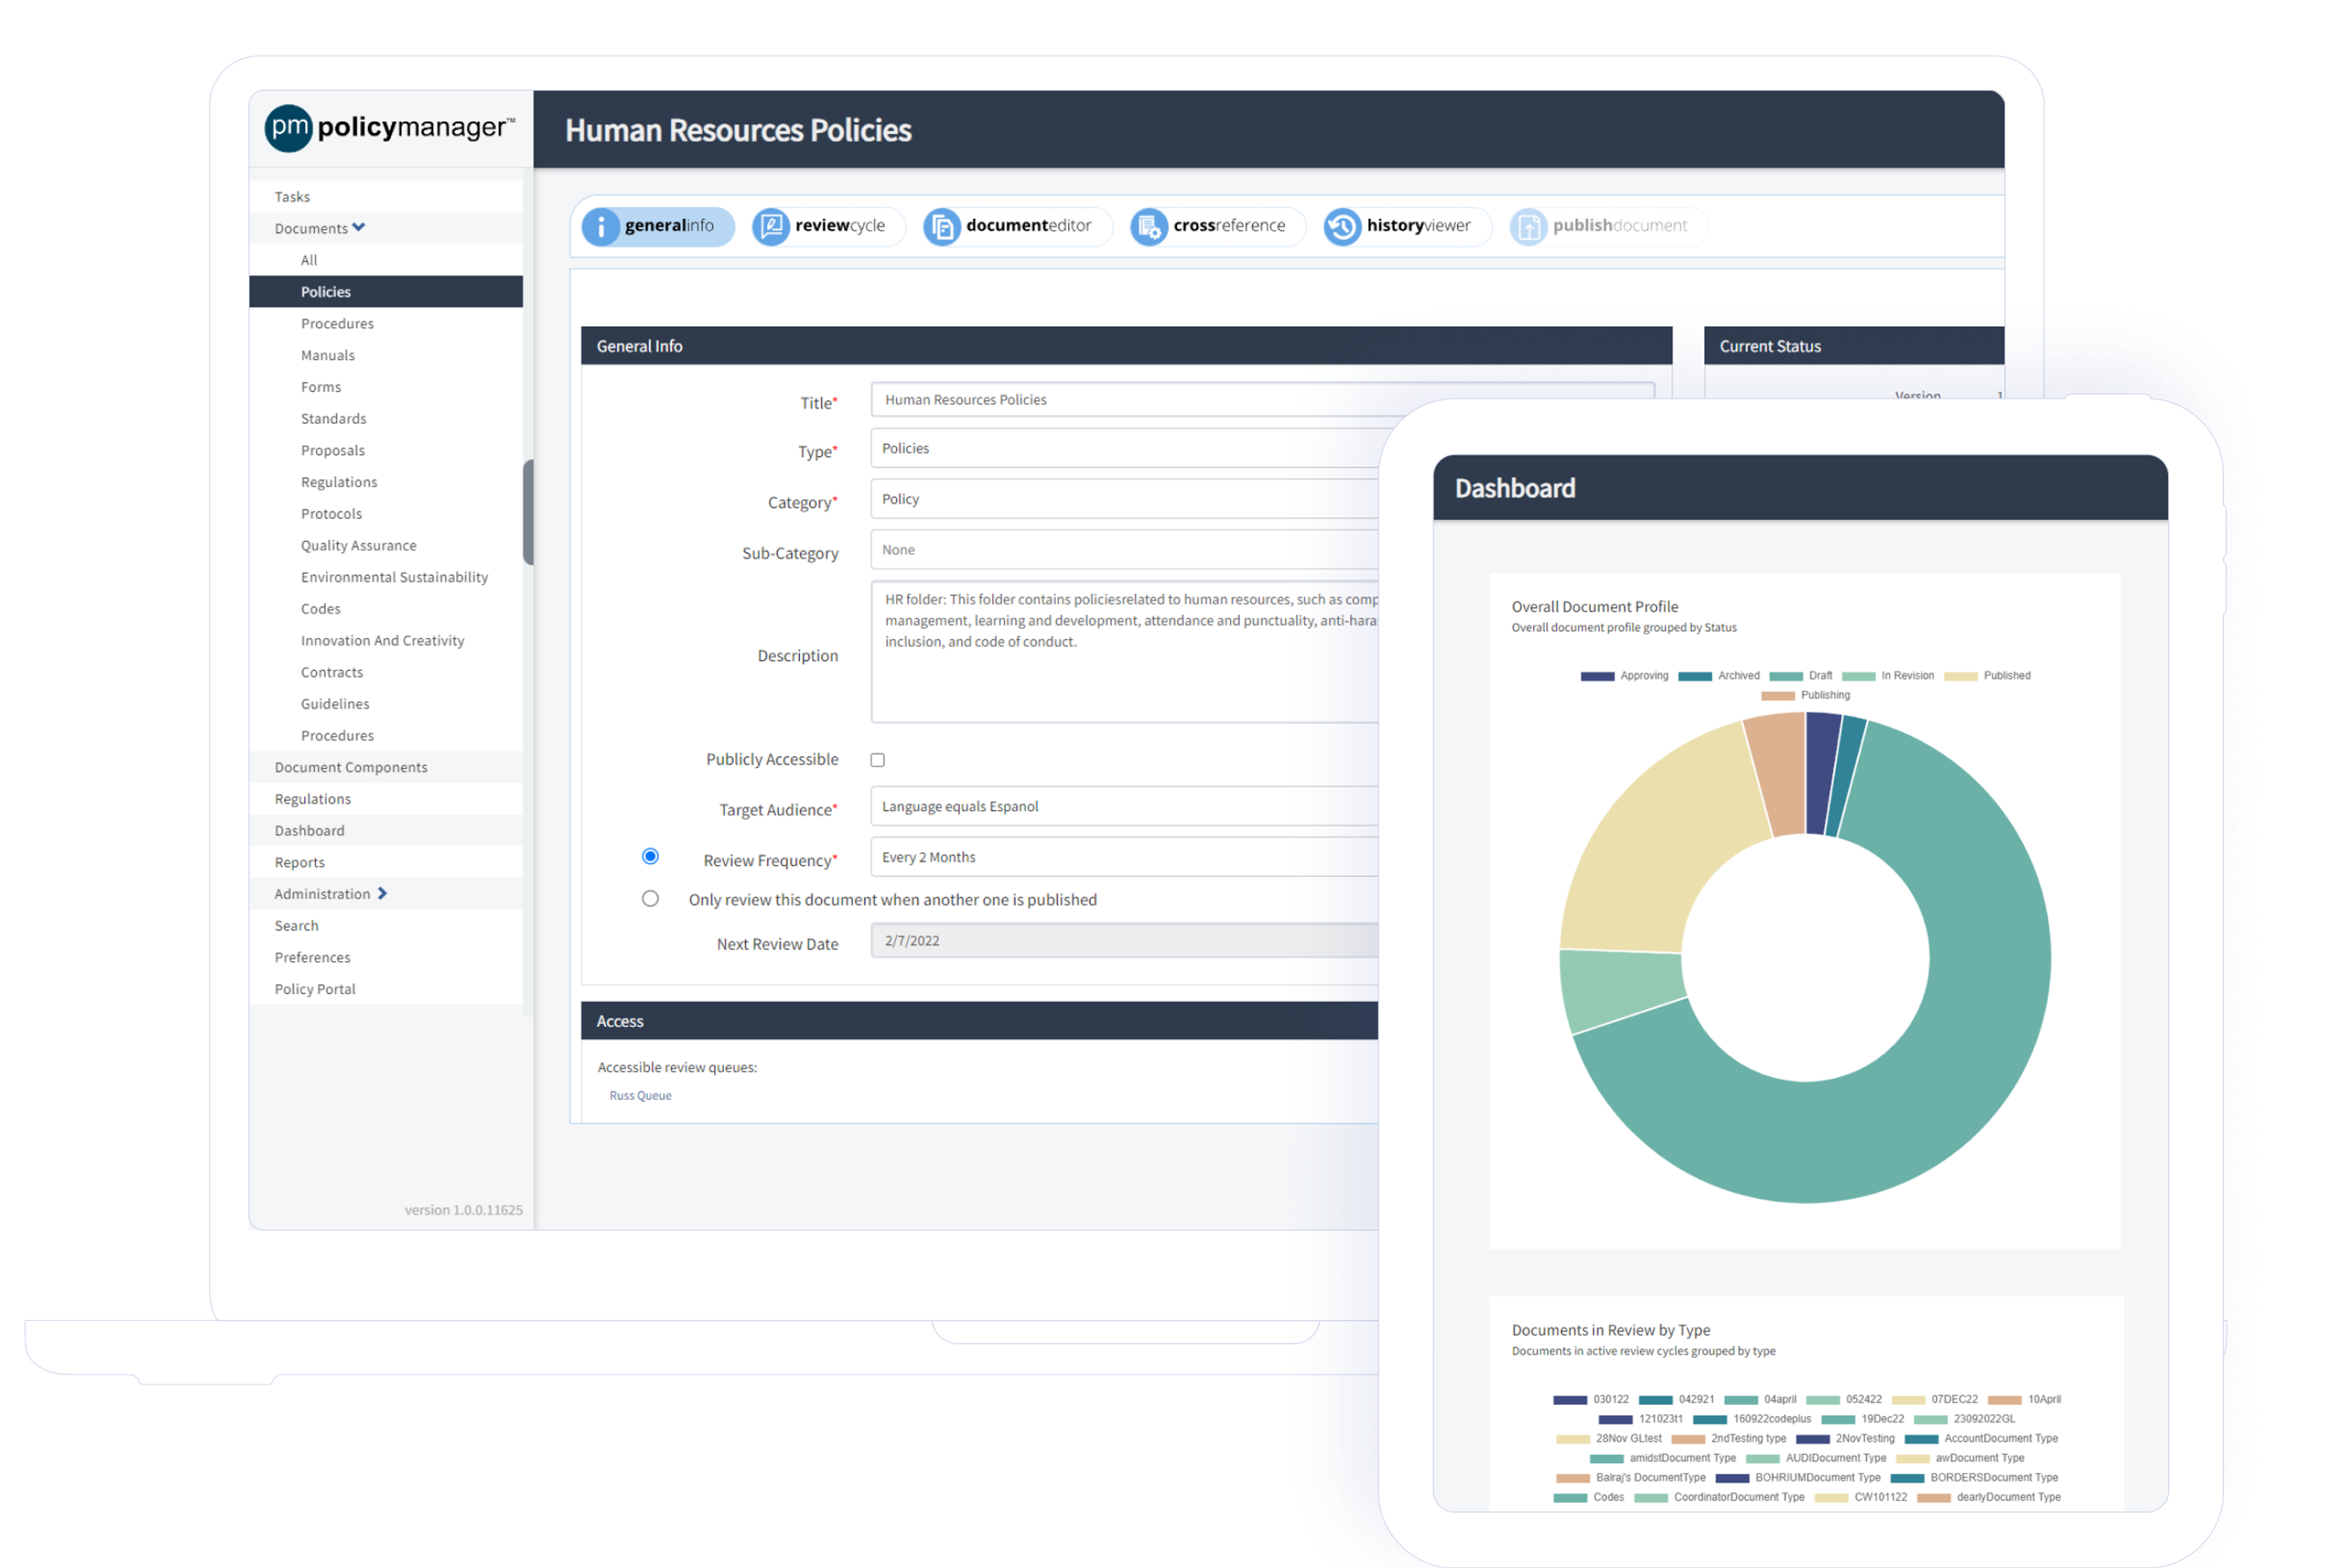Open Policy Portal in the sidebar
Image resolution: width=2338 pixels, height=1568 pixels.
315,989
